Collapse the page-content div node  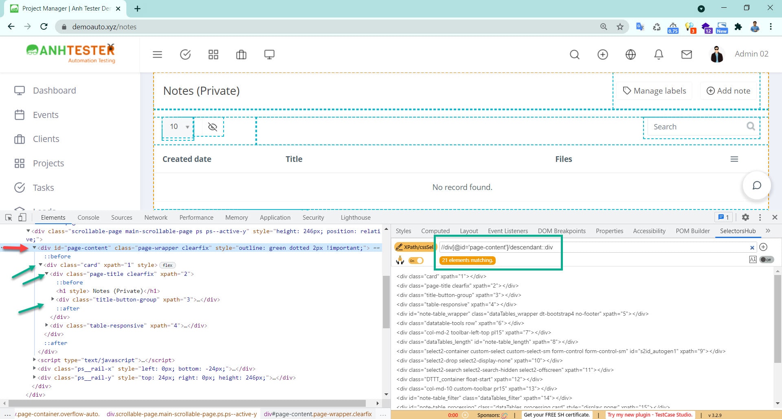(34, 247)
